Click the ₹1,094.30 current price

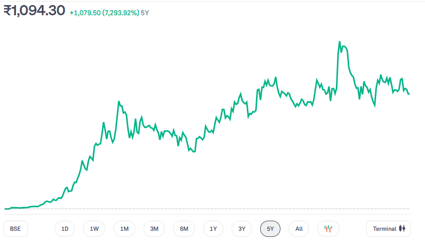(x=34, y=11)
